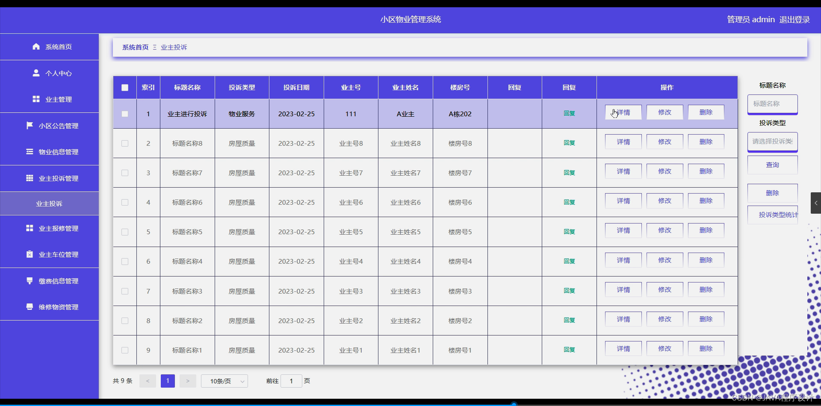Check the box for row 业主进行投诉
Viewport: 821px width, 406px height.
pyautogui.click(x=125, y=114)
